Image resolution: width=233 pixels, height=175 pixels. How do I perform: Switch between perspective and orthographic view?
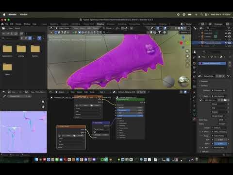(x=187, y=65)
